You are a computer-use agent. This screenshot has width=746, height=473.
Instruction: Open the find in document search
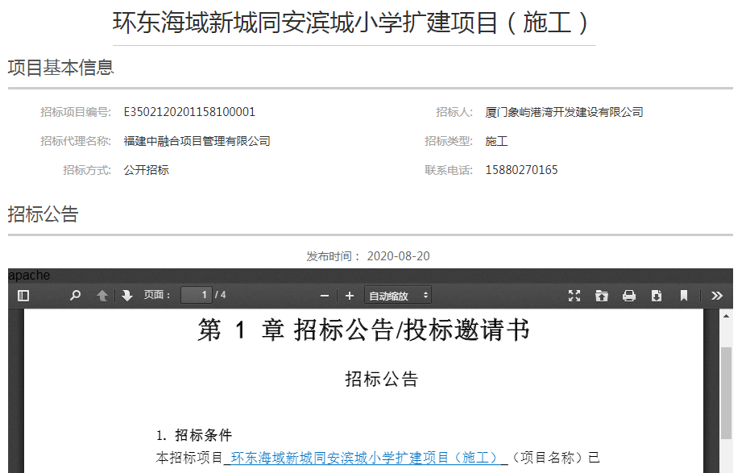point(75,296)
